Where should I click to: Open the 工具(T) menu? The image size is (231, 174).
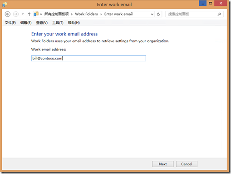click(x=58, y=23)
